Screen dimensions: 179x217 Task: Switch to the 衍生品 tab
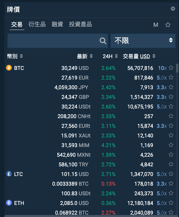[x=37, y=24]
